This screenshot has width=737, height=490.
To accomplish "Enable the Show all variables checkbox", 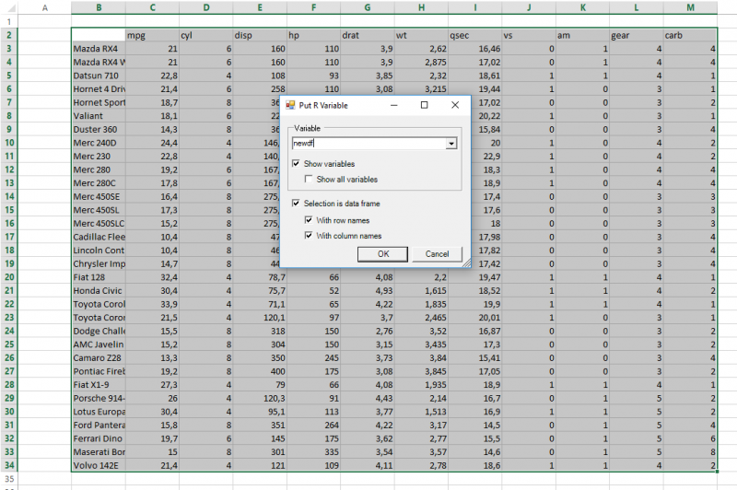I will click(309, 179).
